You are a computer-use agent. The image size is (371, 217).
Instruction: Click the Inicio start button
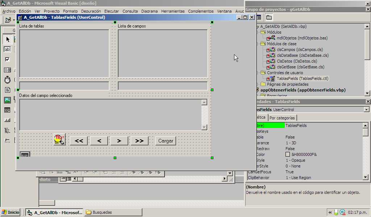point(11,212)
